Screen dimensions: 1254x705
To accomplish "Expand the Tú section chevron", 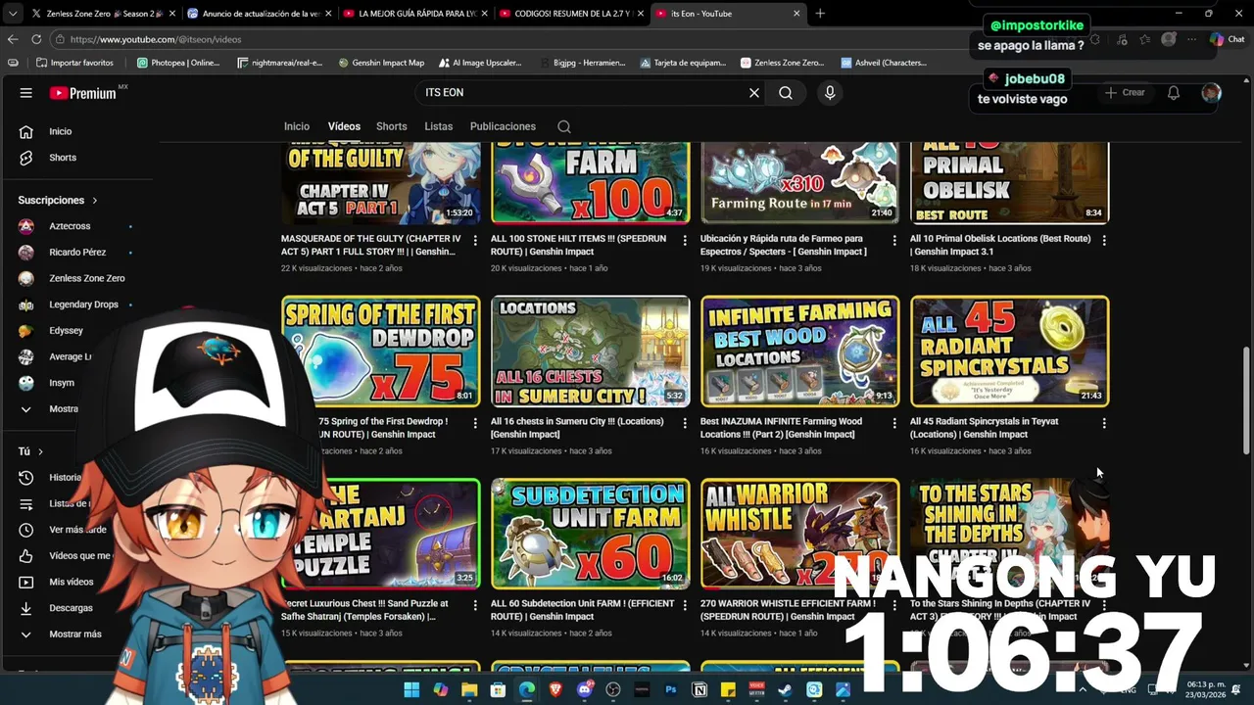I will coord(40,451).
